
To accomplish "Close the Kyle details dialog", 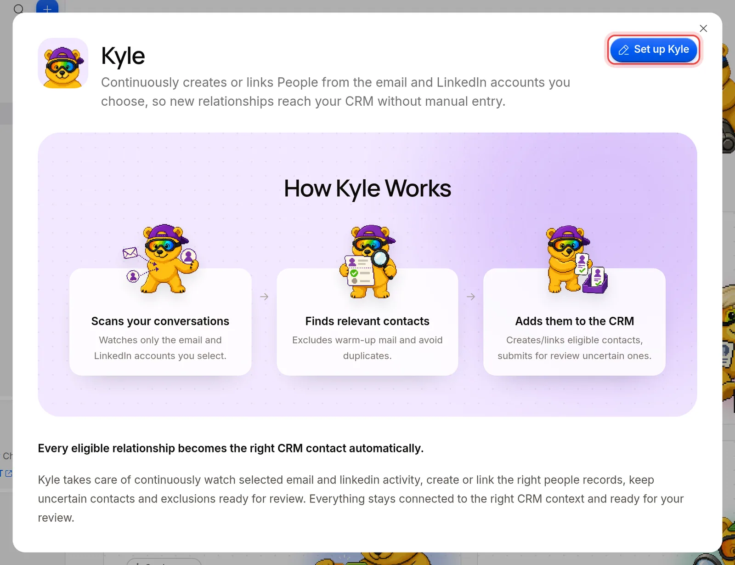I will pos(703,29).
